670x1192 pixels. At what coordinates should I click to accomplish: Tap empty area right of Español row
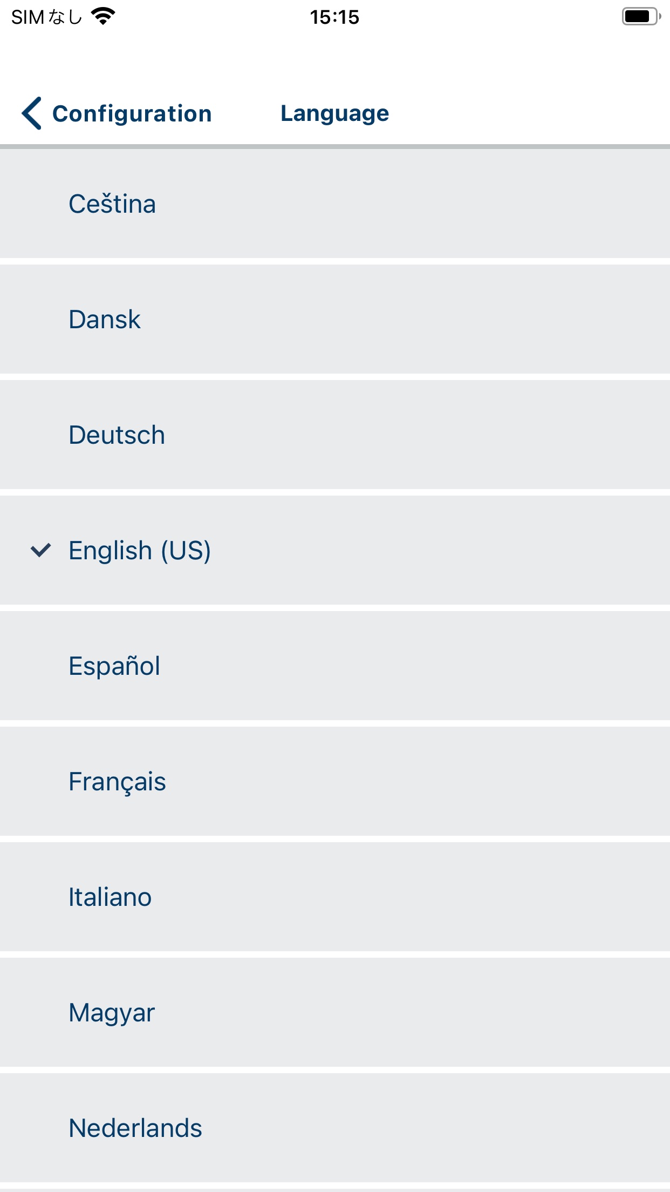tap(415, 666)
